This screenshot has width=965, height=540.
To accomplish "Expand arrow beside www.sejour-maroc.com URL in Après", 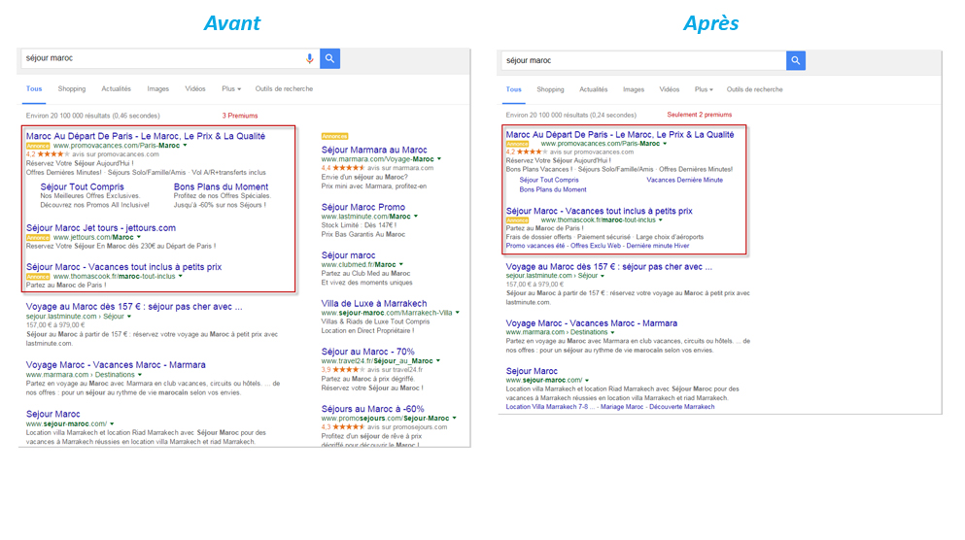I will tap(587, 381).
